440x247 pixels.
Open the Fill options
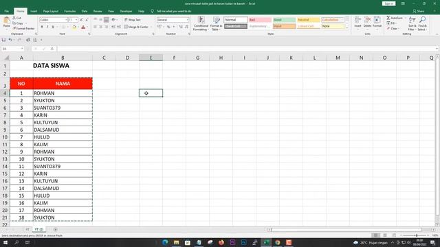click(x=391, y=23)
